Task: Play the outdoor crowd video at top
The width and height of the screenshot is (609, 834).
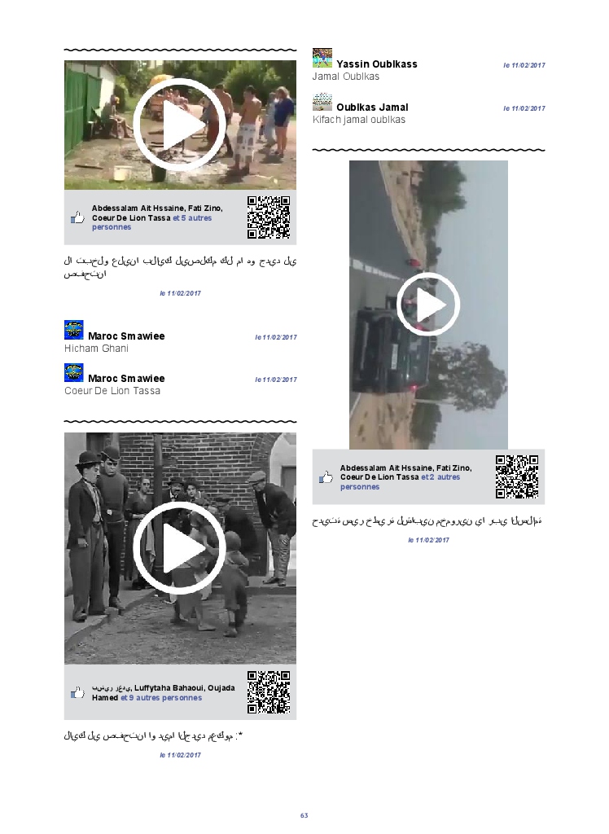Action: (x=180, y=125)
